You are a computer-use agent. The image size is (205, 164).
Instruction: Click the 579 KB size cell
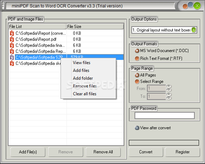[x=77, y=57]
